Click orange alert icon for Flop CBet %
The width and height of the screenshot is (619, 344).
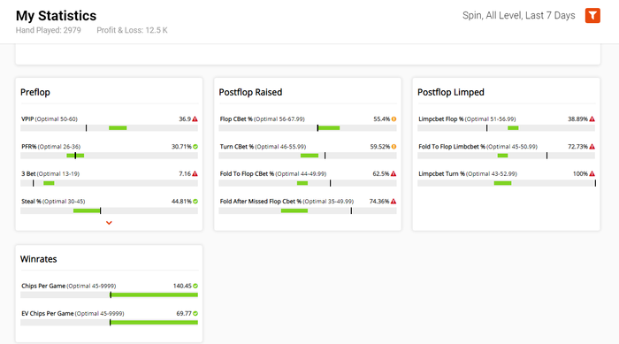[394, 118]
